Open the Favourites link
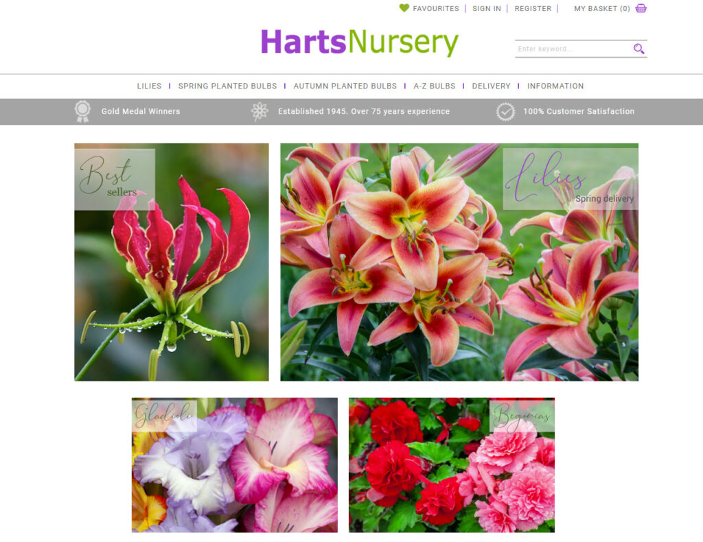Screen dimensions: 703x542 (x=436, y=8)
